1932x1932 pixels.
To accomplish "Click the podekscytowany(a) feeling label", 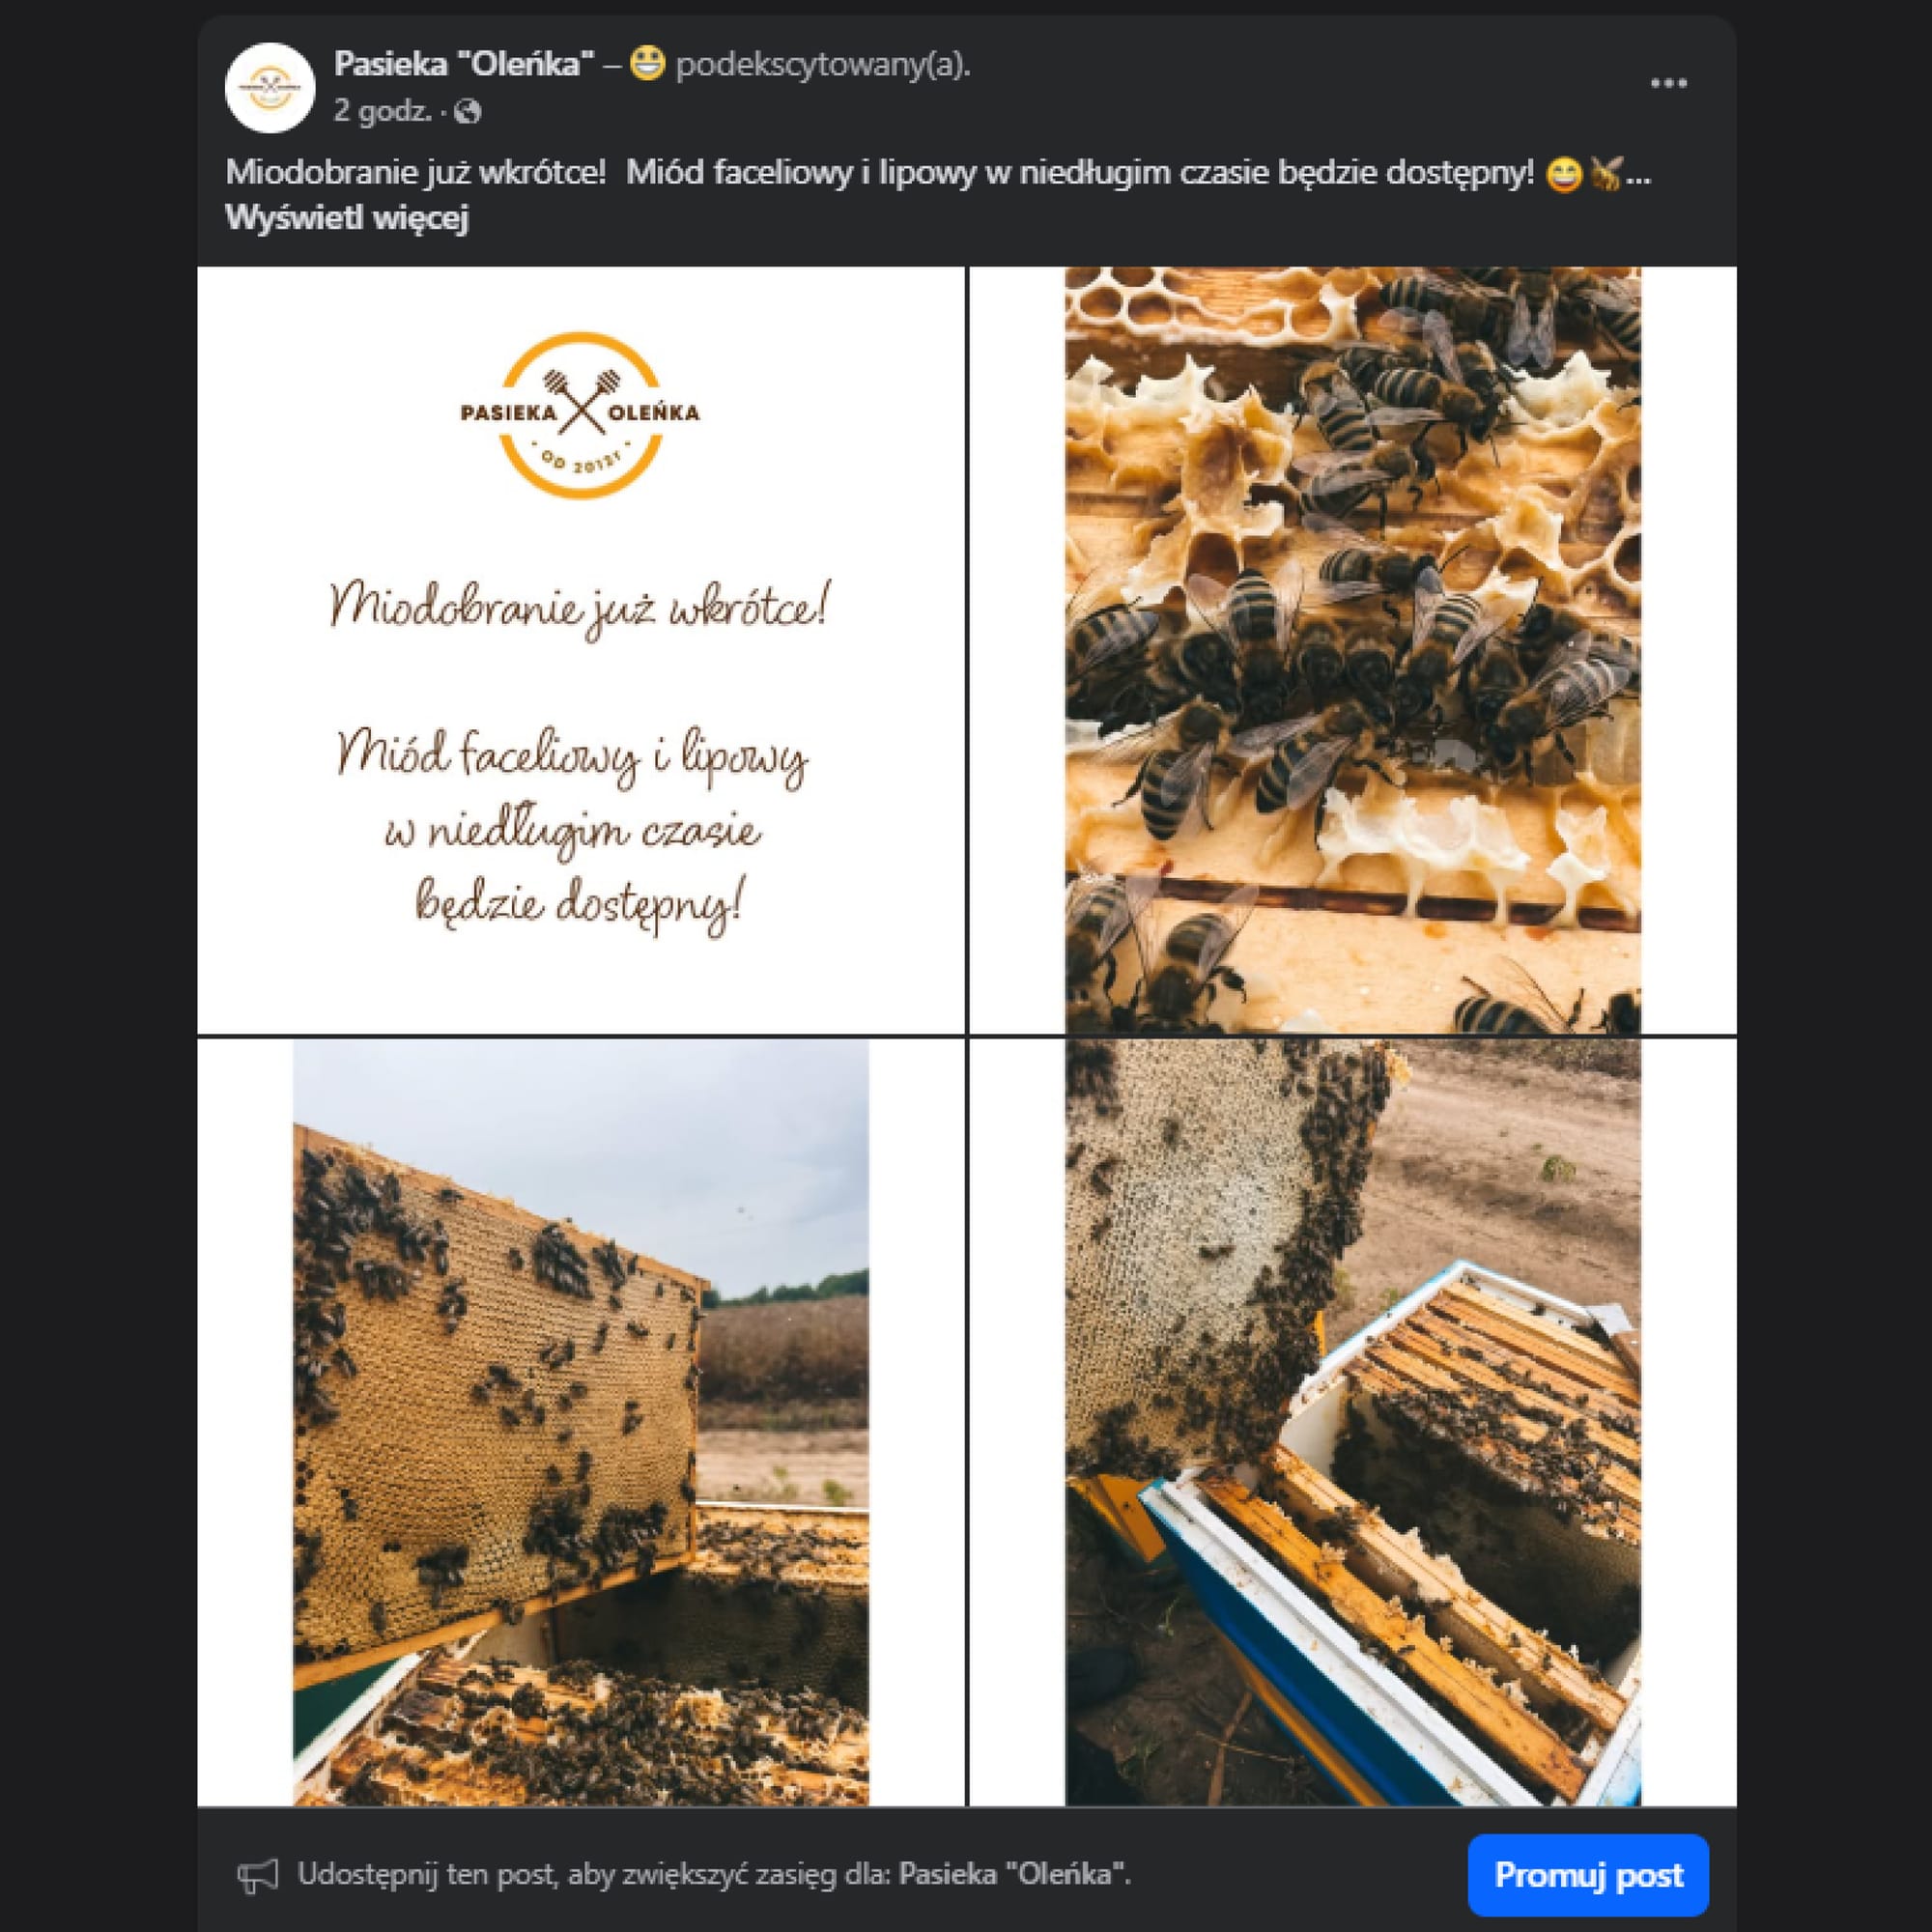I will coord(823,66).
